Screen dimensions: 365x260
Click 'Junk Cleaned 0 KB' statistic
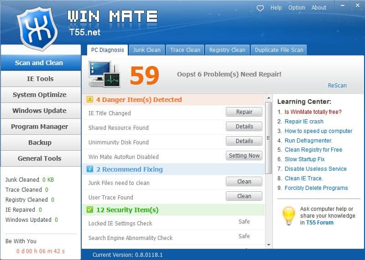tap(30, 179)
